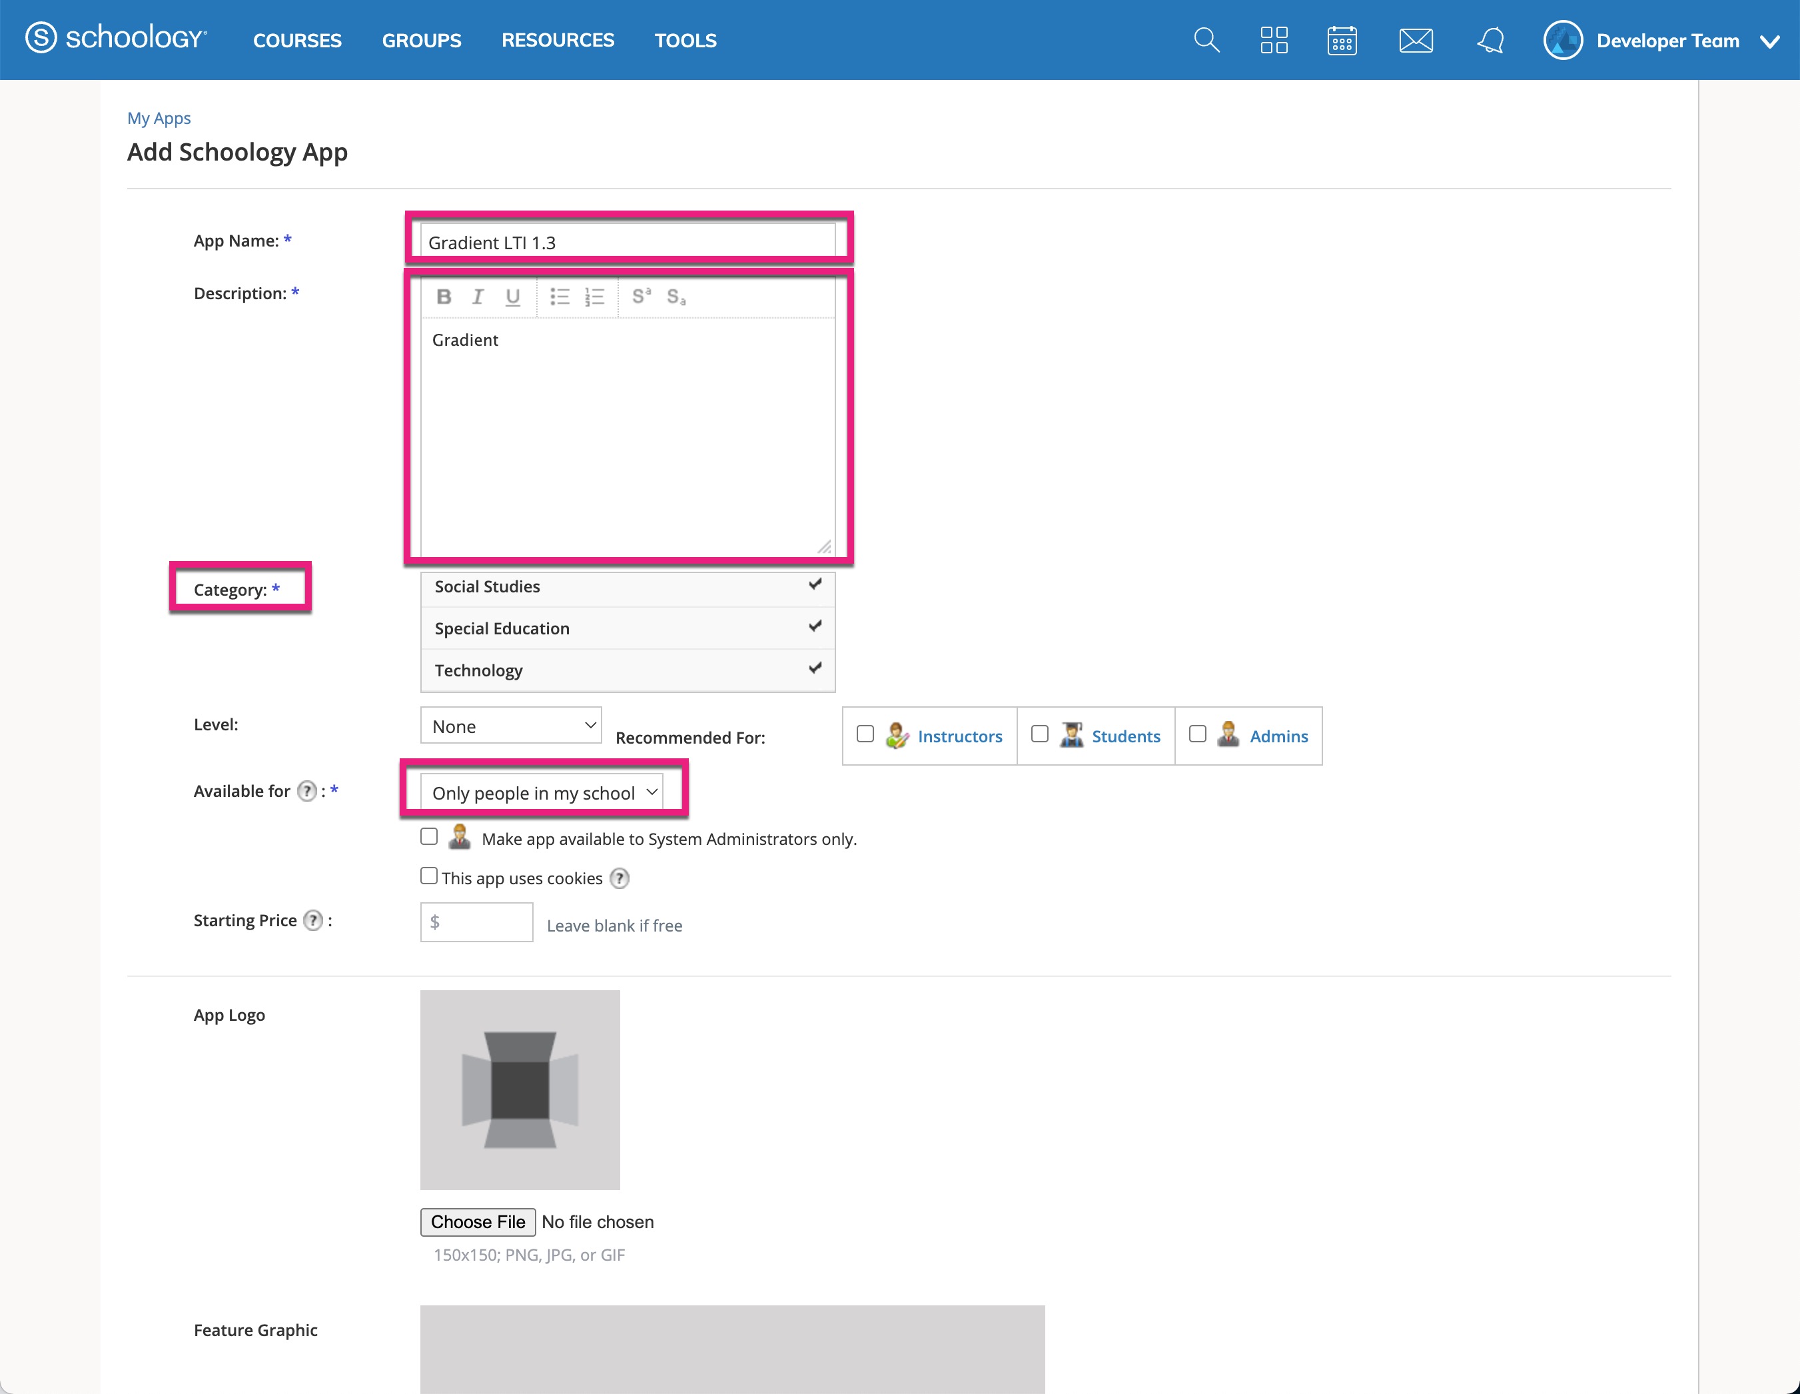Click the Developer Team profile avatar
1800x1394 pixels.
[1563, 39]
